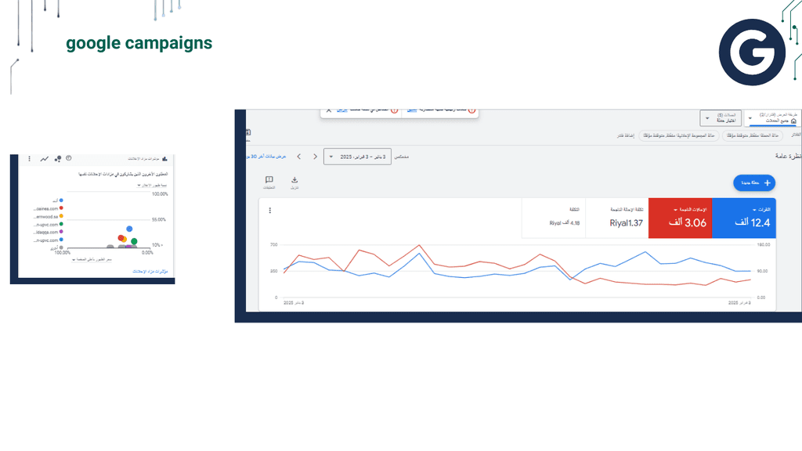Click the '4.18' Riyal cost value
The image size is (802, 451).
(x=565, y=223)
